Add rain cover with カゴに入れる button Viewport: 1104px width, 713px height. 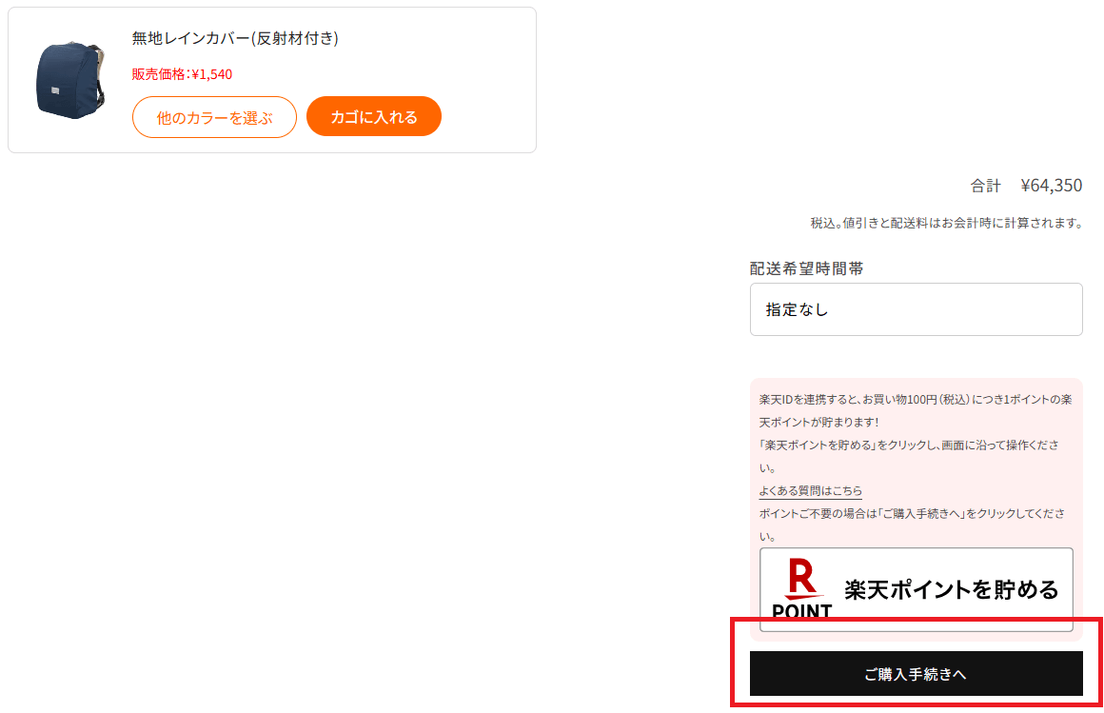pos(374,116)
